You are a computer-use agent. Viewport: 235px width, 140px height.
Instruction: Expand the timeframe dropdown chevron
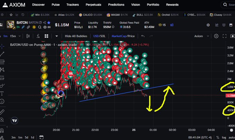19,36
